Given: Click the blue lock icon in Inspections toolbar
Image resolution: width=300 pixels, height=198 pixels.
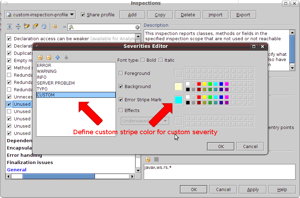Looking at the screenshot, I should pos(44,26).
